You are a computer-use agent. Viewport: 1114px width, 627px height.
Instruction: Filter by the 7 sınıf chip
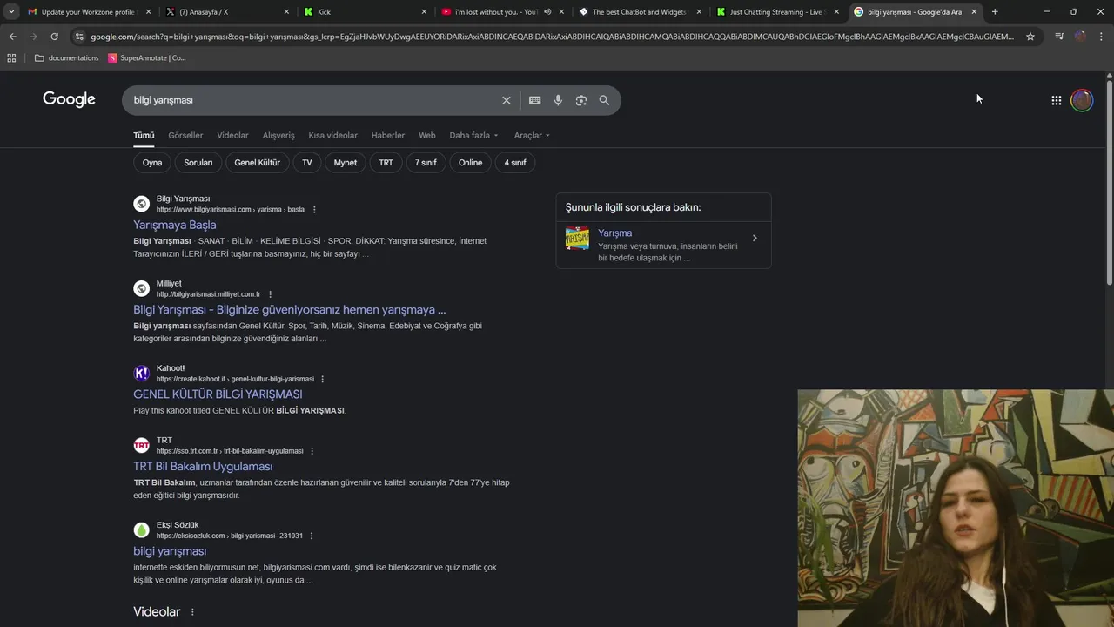[426, 163]
